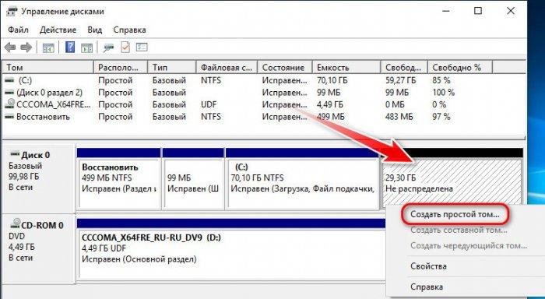Viewport: 545px width, 299px height.
Task: Minimize the Управление дисками window
Action: point(446,11)
